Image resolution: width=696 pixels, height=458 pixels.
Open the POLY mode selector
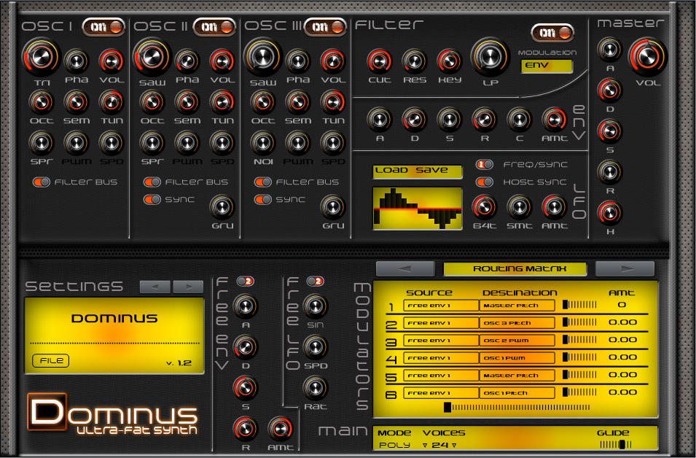pos(394,445)
